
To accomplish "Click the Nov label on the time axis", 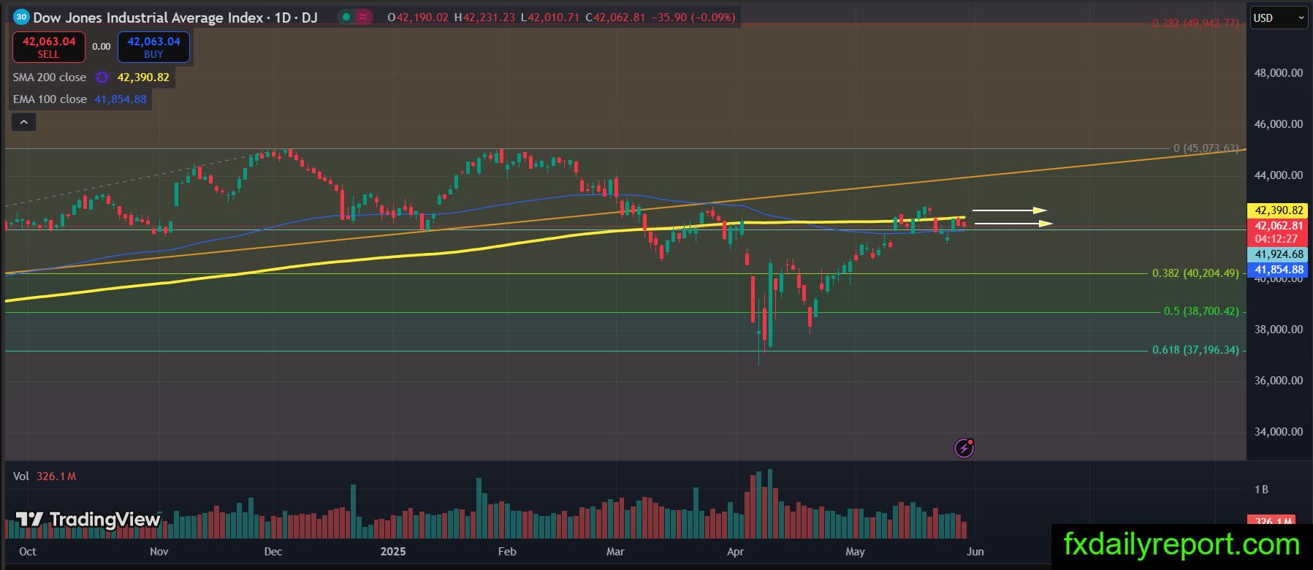I will pyautogui.click(x=159, y=552).
